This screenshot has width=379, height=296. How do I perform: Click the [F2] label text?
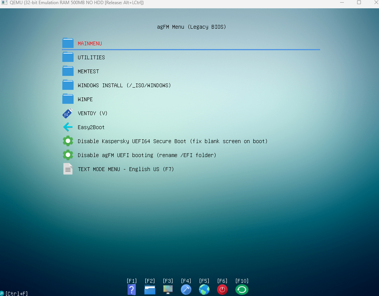[x=150, y=281]
